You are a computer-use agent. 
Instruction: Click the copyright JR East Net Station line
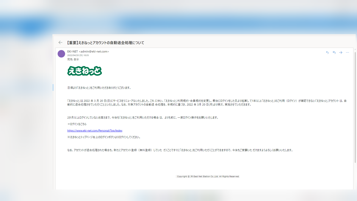[208, 177]
